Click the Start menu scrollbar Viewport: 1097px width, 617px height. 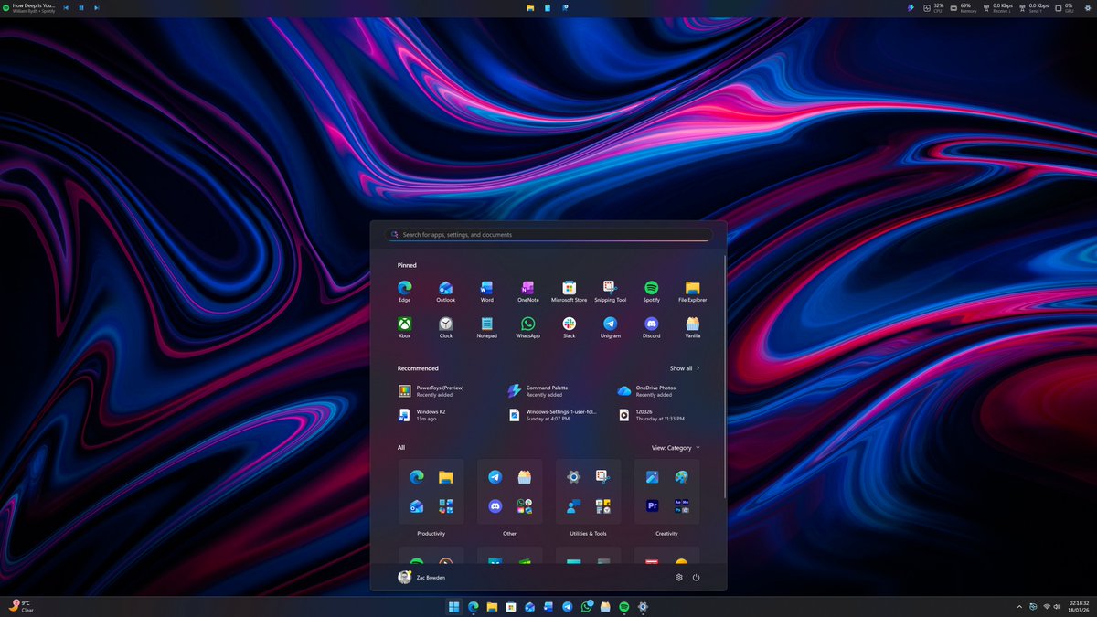725,377
